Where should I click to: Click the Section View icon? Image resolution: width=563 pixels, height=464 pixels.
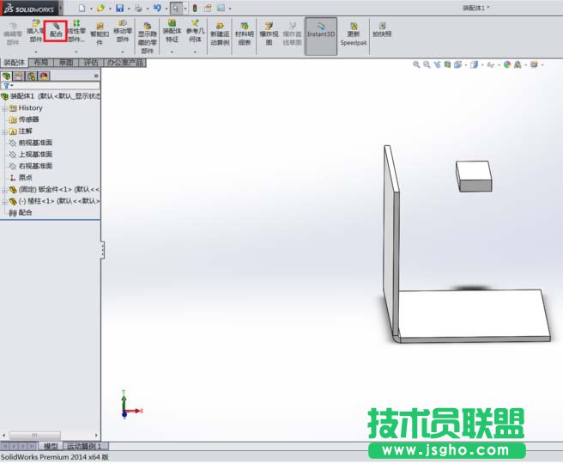[x=447, y=64]
